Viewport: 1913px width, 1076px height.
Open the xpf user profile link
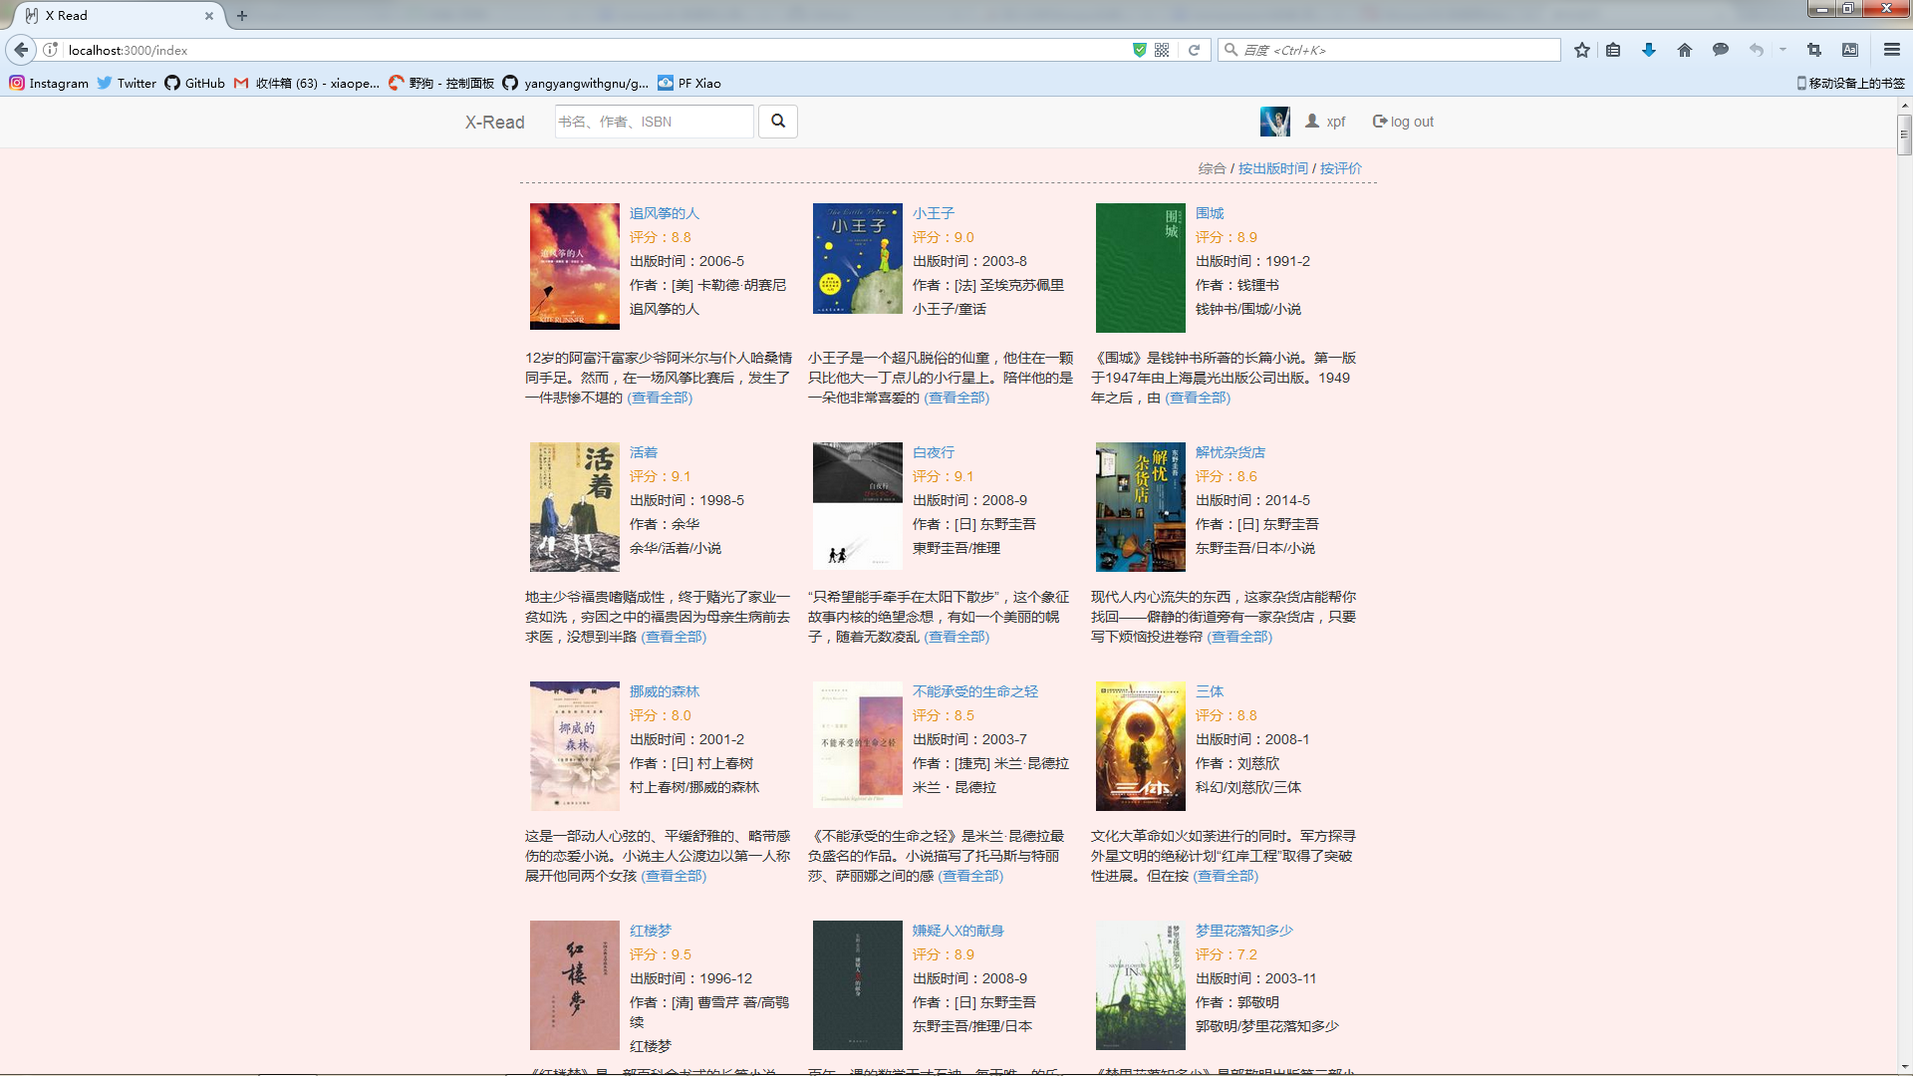click(x=1326, y=122)
